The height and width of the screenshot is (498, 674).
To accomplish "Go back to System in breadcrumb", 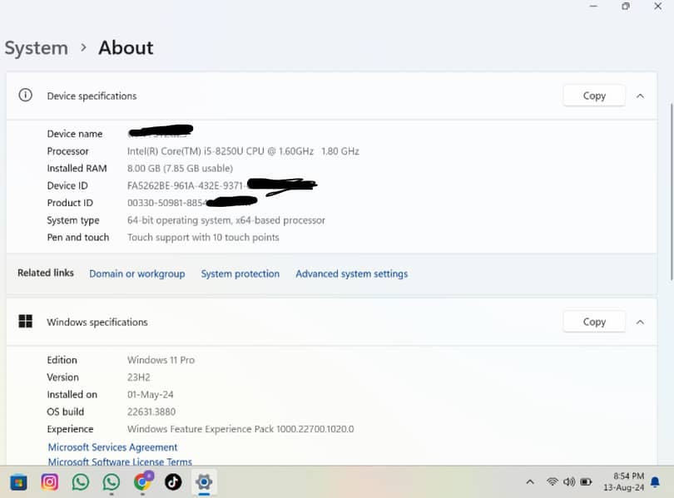I will (x=36, y=48).
